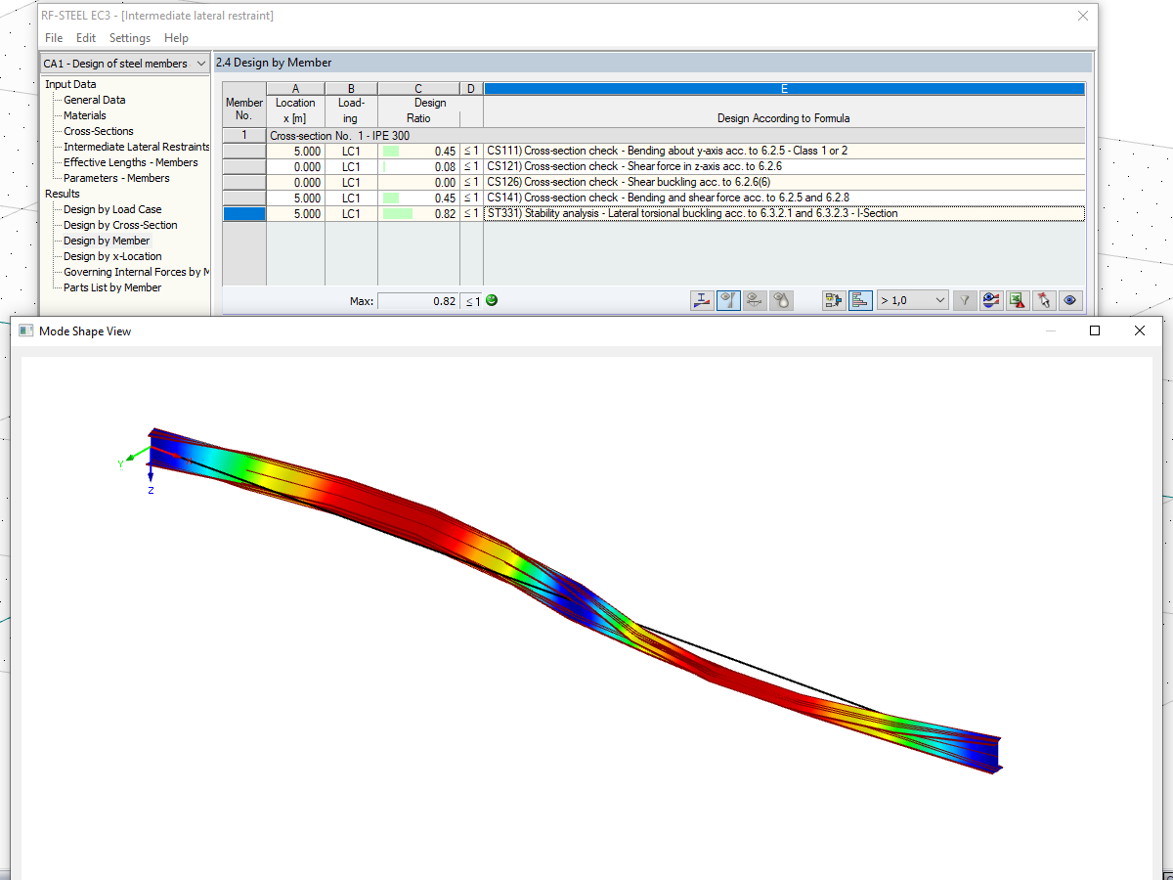The image size is (1173, 880).
Task: Select Intermediate Lateral Restraints in navigator
Action: click(x=135, y=147)
